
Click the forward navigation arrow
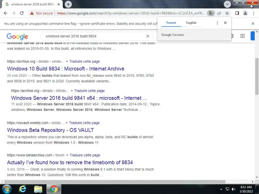(x=14, y=13)
